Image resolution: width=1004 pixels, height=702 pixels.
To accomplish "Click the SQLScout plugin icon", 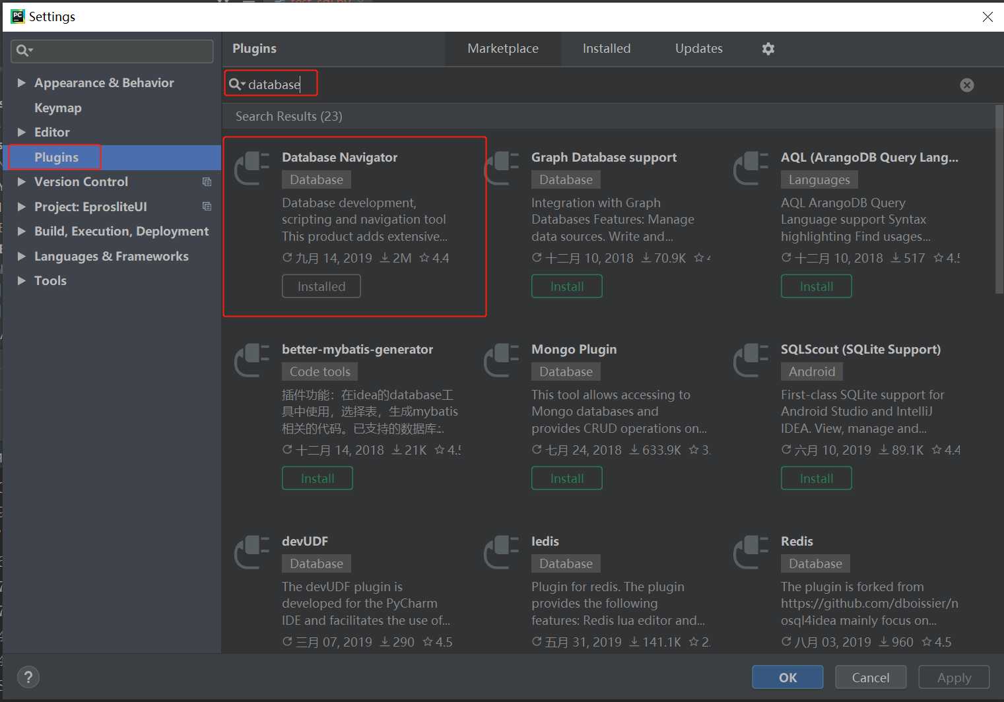I will point(751,360).
